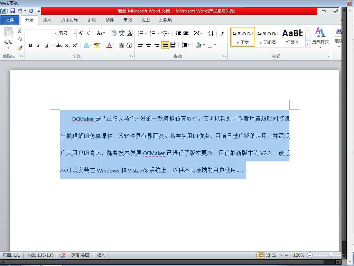Viewport: 354px width, 266px height.
Task: Click the Undo icon
Action: tap(20, 11)
